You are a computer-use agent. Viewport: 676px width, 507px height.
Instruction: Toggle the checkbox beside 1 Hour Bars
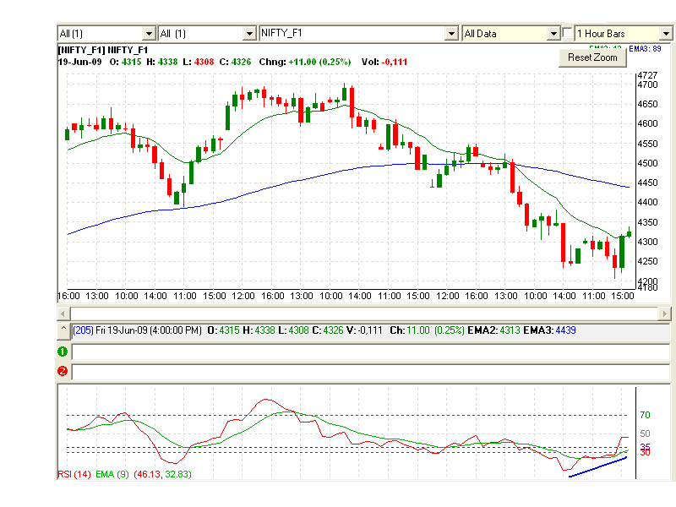(567, 33)
